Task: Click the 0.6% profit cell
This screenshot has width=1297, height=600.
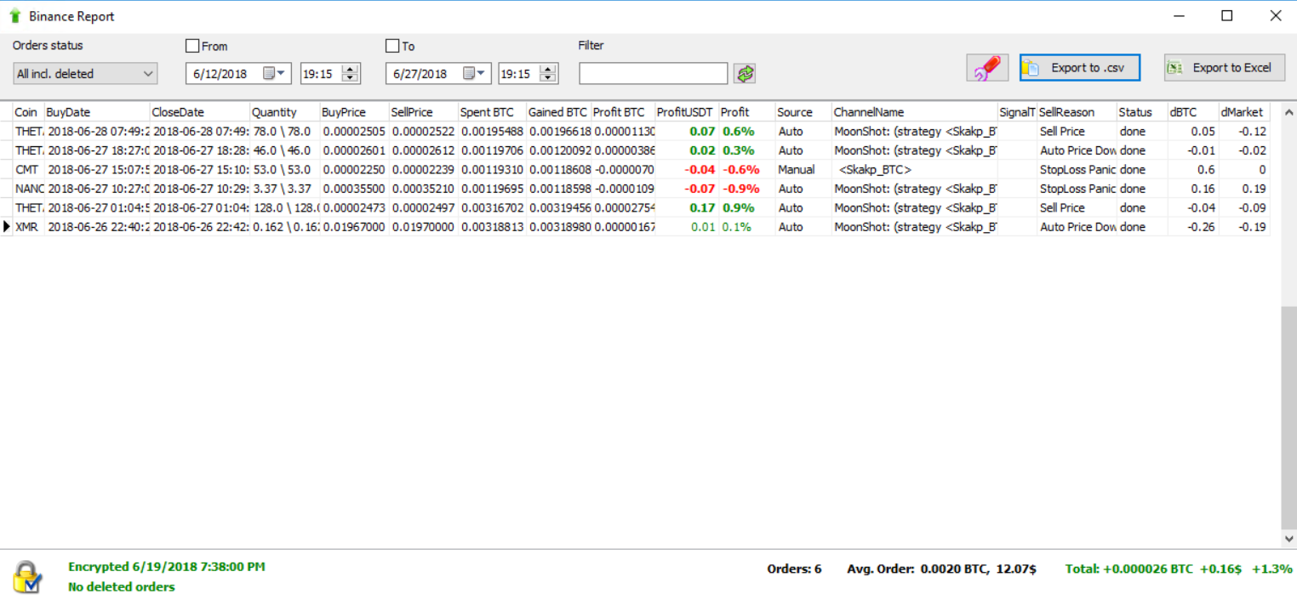Action: (747, 132)
